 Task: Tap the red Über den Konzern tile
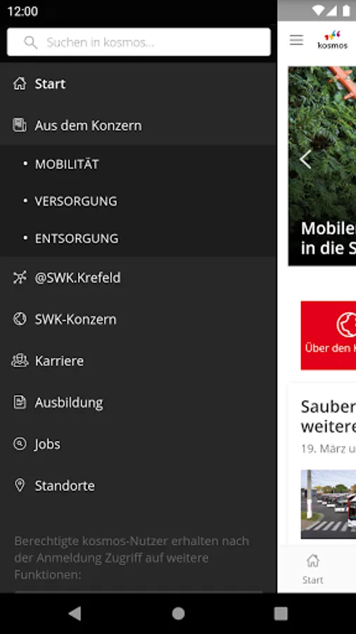pyautogui.click(x=328, y=335)
